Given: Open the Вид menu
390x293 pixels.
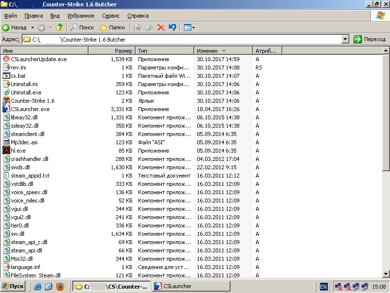Looking at the screenshot, I should [55, 16].
